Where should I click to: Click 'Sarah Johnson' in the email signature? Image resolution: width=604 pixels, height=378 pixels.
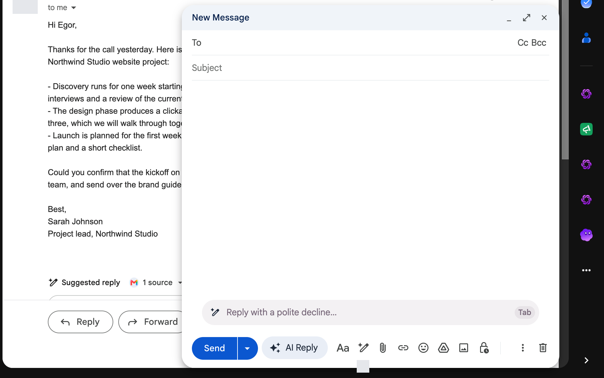point(75,221)
